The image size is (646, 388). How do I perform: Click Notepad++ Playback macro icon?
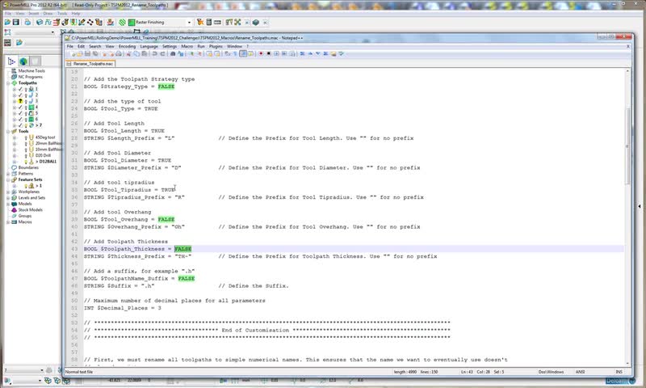pos(277,53)
